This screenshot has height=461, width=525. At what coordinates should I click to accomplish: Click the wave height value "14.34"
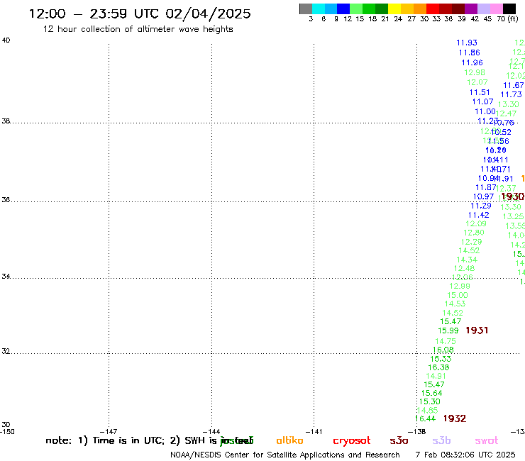467,260
